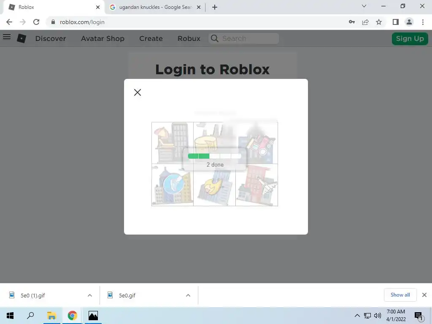View site info via the padlock icon

click(x=53, y=22)
